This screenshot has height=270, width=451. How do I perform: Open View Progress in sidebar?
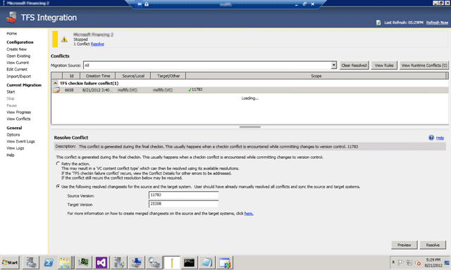click(x=19, y=112)
